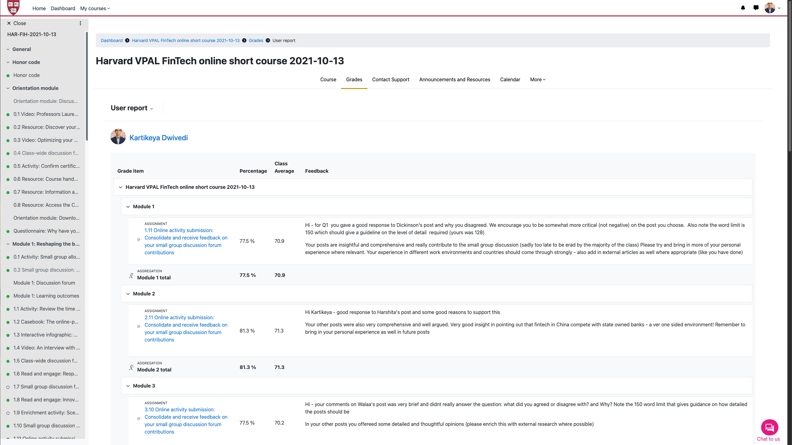Toggle completion circle for 1.7 Small group discussion
Viewport: 792px width, 445px height.
(8, 387)
